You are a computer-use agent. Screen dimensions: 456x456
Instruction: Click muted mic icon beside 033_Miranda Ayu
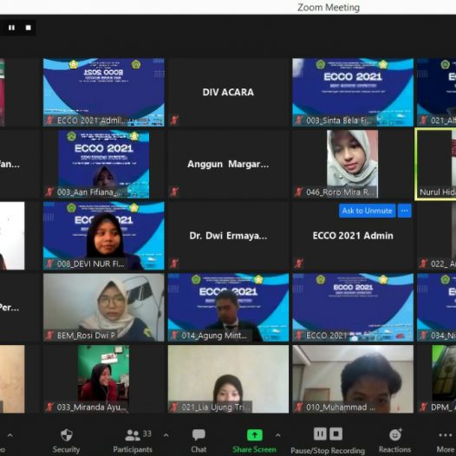[x=49, y=407]
